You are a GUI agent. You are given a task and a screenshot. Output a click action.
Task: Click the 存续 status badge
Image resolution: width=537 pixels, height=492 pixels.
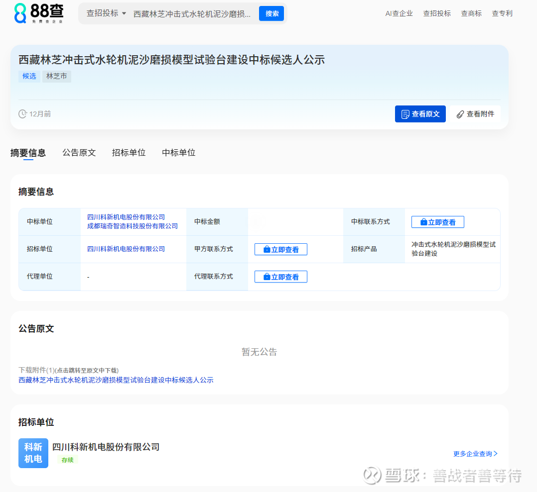67,460
